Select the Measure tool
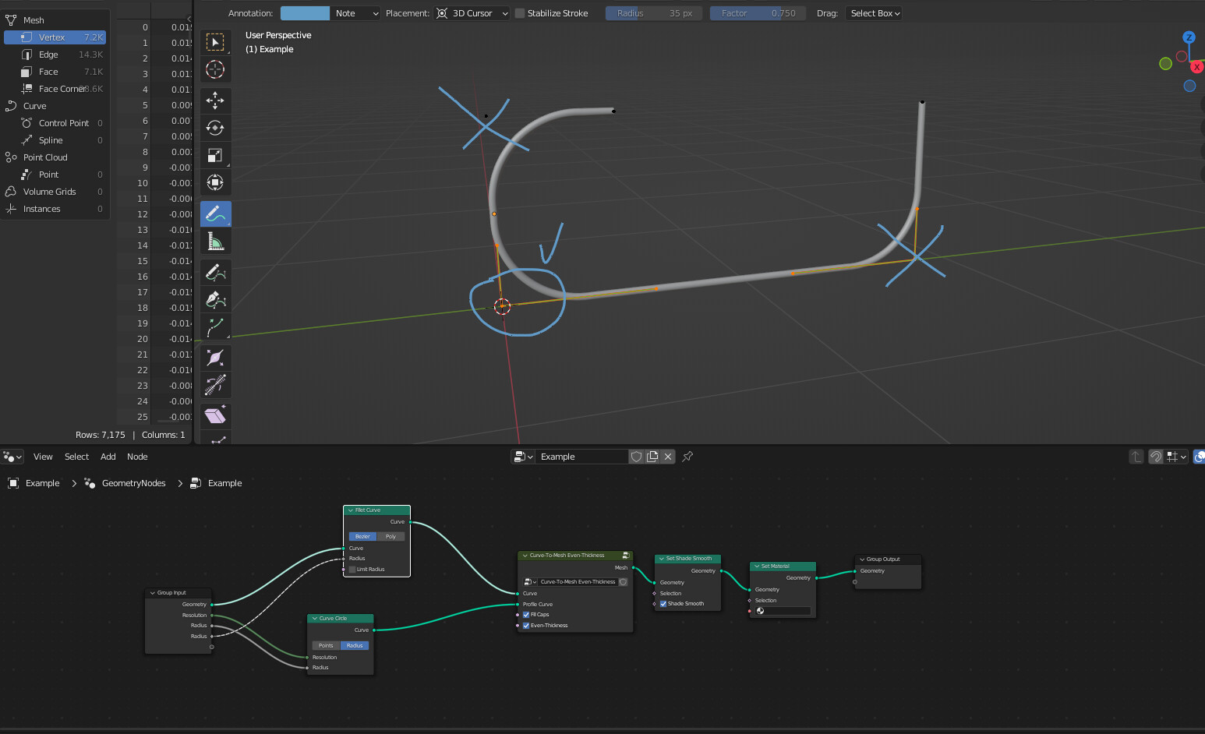The height and width of the screenshot is (734, 1205). coord(215,241)
